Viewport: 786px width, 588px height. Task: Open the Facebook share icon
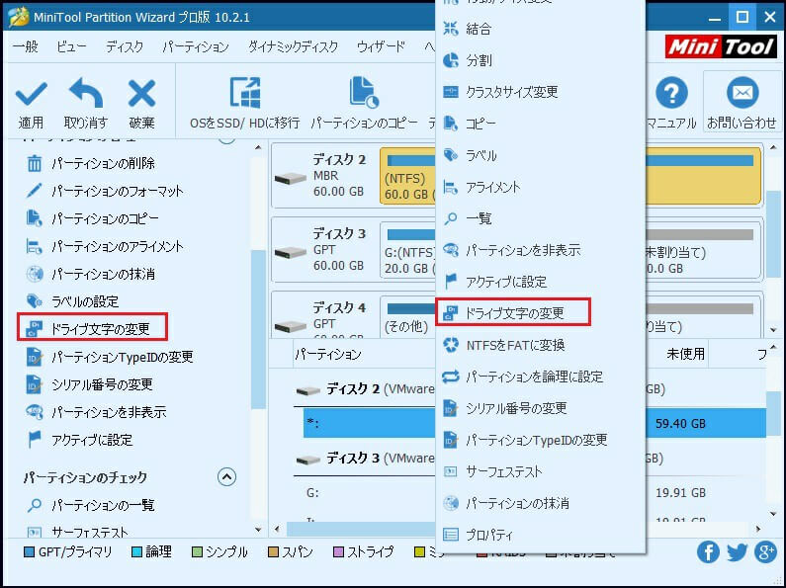pos(708,552)
